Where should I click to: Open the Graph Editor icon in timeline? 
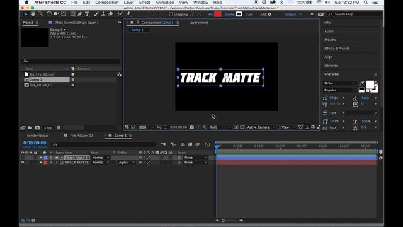coord(207,144)
